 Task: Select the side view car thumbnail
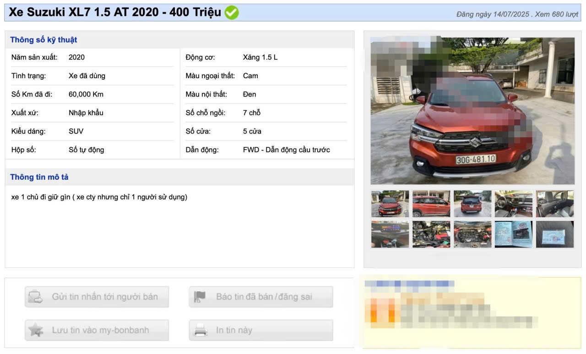[x=431, y=204]
